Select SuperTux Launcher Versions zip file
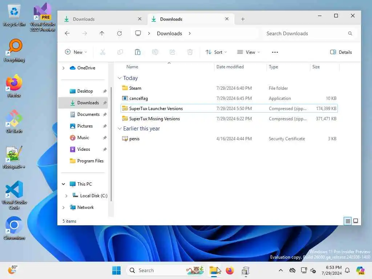The image size is (372, 279). (x=229, y=108)
